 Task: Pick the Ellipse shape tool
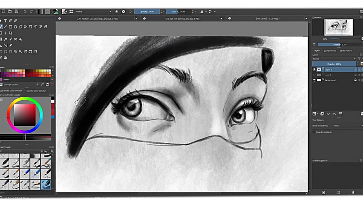15,27
